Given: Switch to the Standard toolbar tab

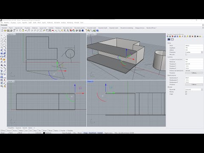Looking at the screenshot, I should point(4,28).
